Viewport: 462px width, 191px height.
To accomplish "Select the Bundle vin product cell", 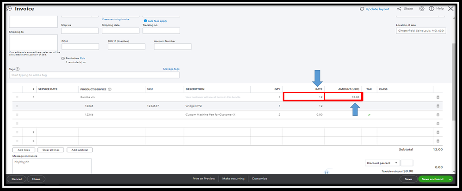I will pyautogui.click(x=111, y=97).
